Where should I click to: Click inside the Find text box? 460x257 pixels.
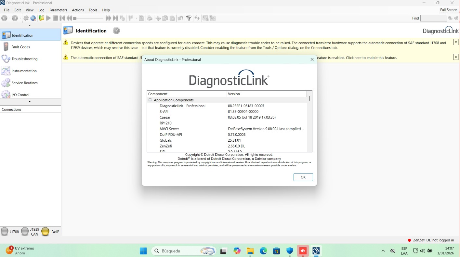tap(434, 18)
